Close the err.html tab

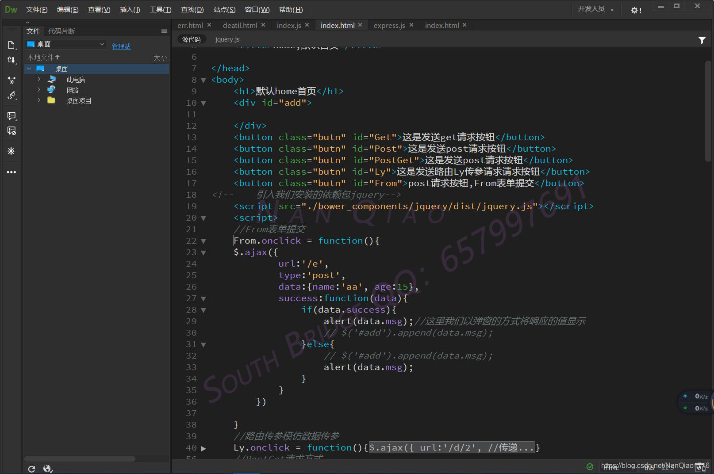pyautogui.click(x=209, y=25)
